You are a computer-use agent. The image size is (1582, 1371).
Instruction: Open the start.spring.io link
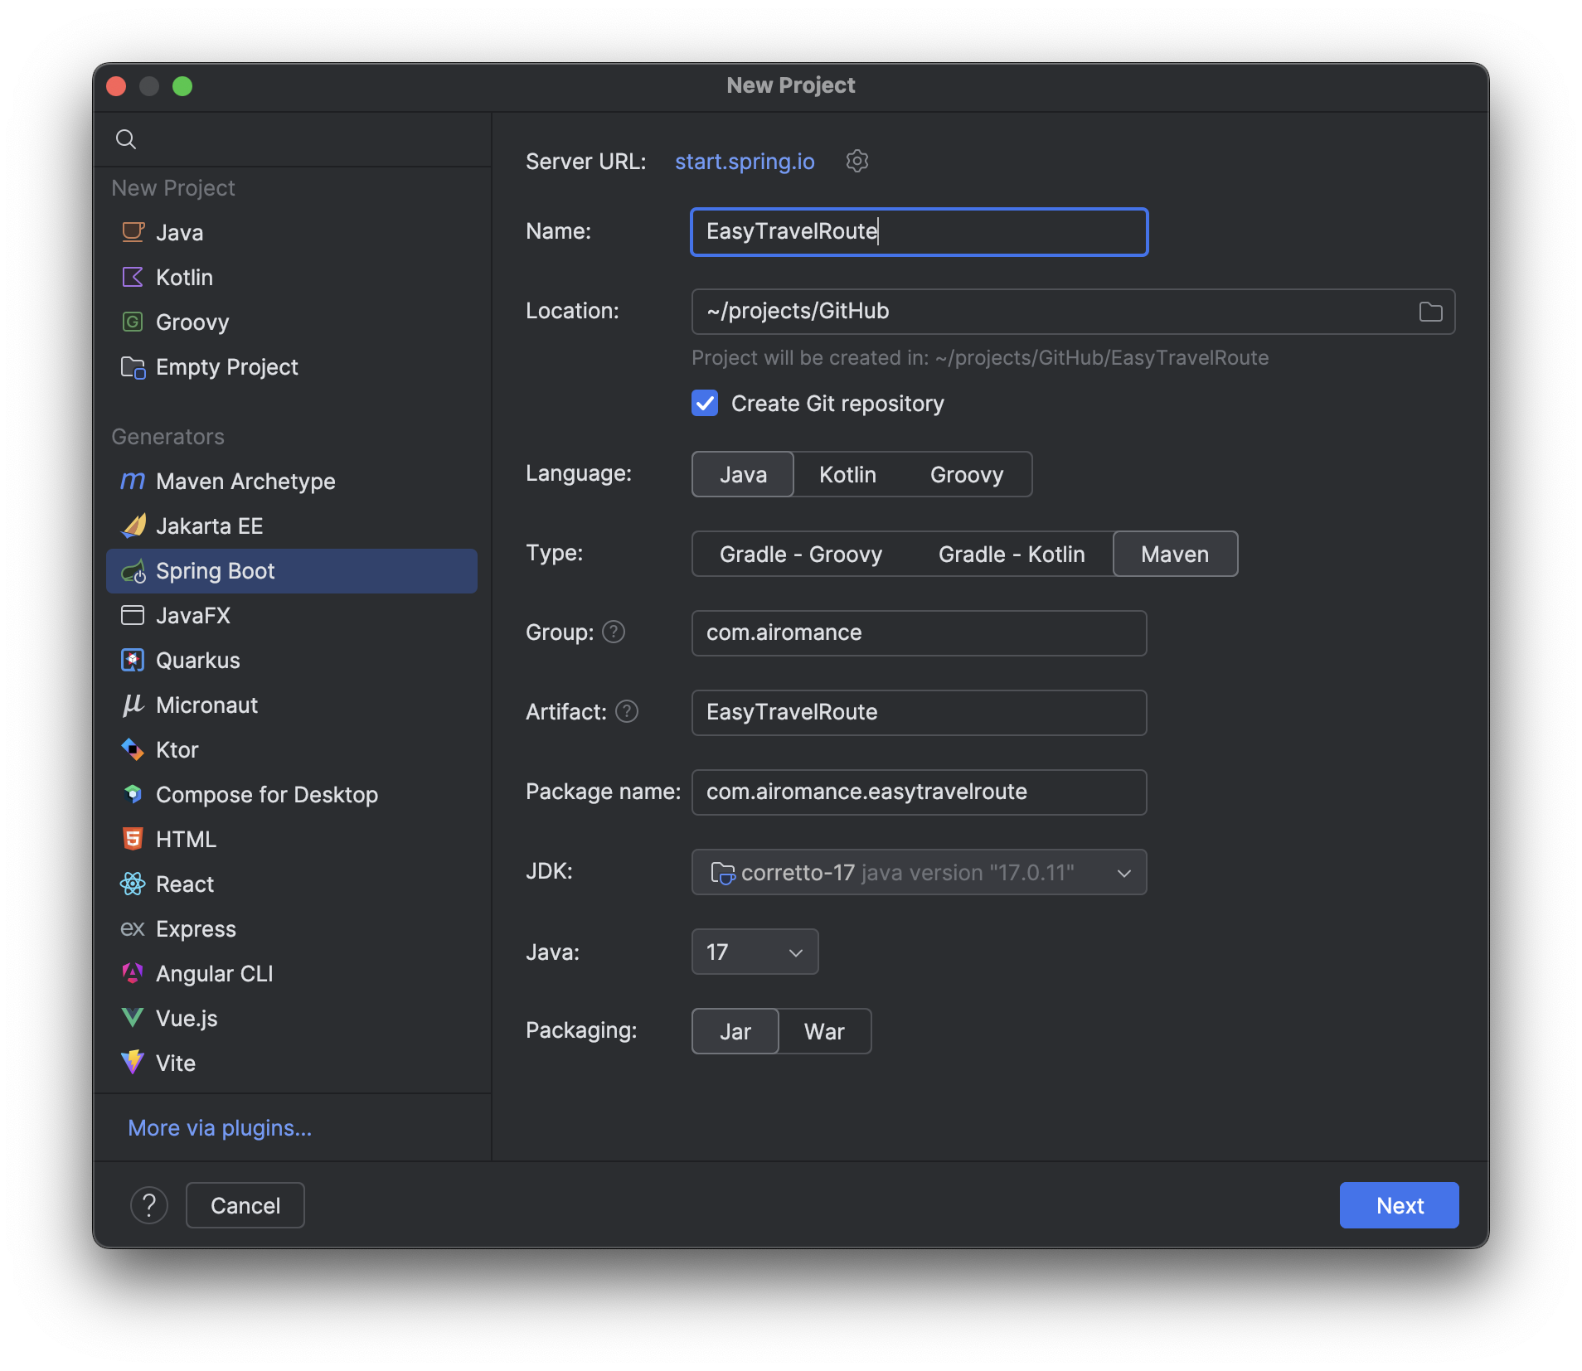click(x=745, y=162)
